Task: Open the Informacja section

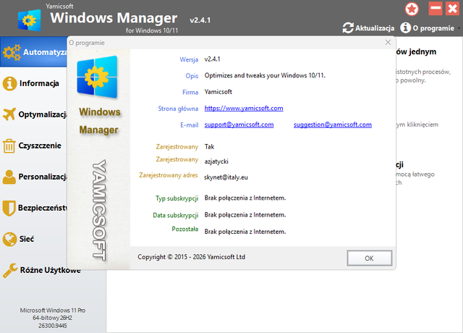Action: (39, 83)
